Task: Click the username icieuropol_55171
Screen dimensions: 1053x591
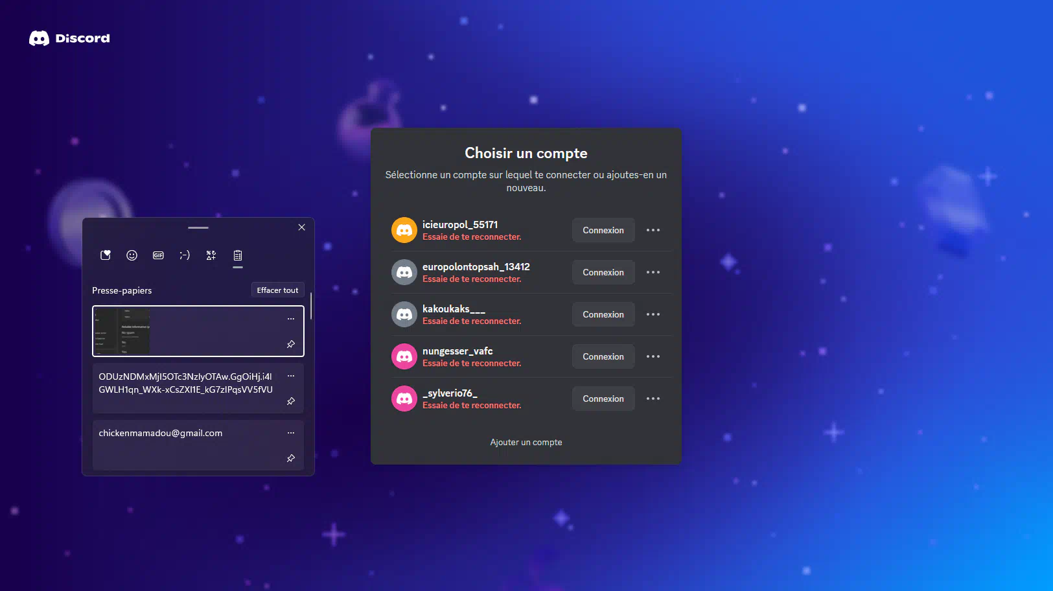Action: click(x=460, y=225)
